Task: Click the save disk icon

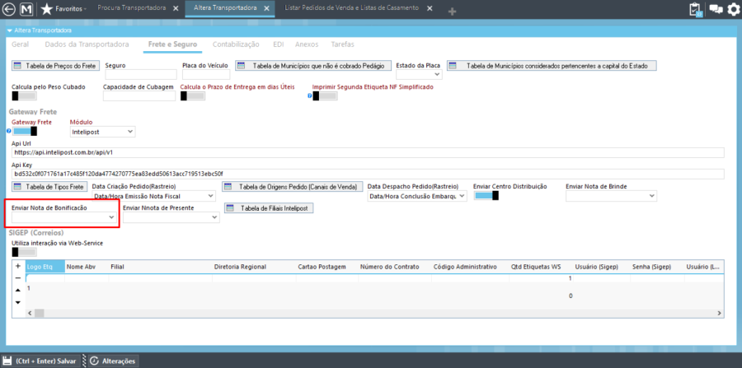Action: 7,361
